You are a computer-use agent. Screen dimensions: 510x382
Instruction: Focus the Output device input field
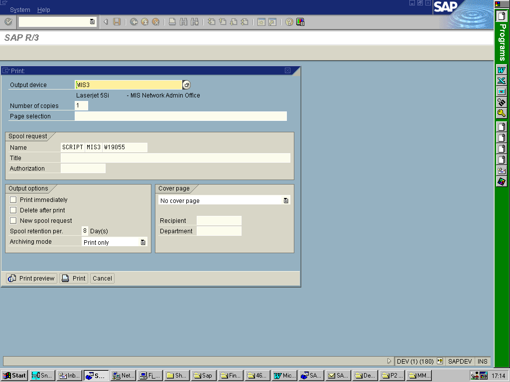[128, 85]
